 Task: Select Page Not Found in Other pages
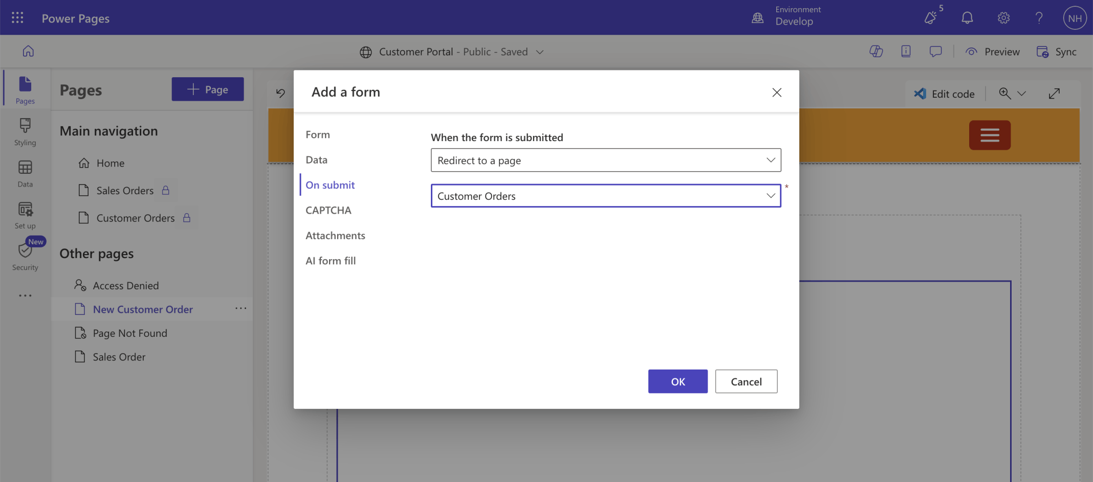click(x=130, y=333)
